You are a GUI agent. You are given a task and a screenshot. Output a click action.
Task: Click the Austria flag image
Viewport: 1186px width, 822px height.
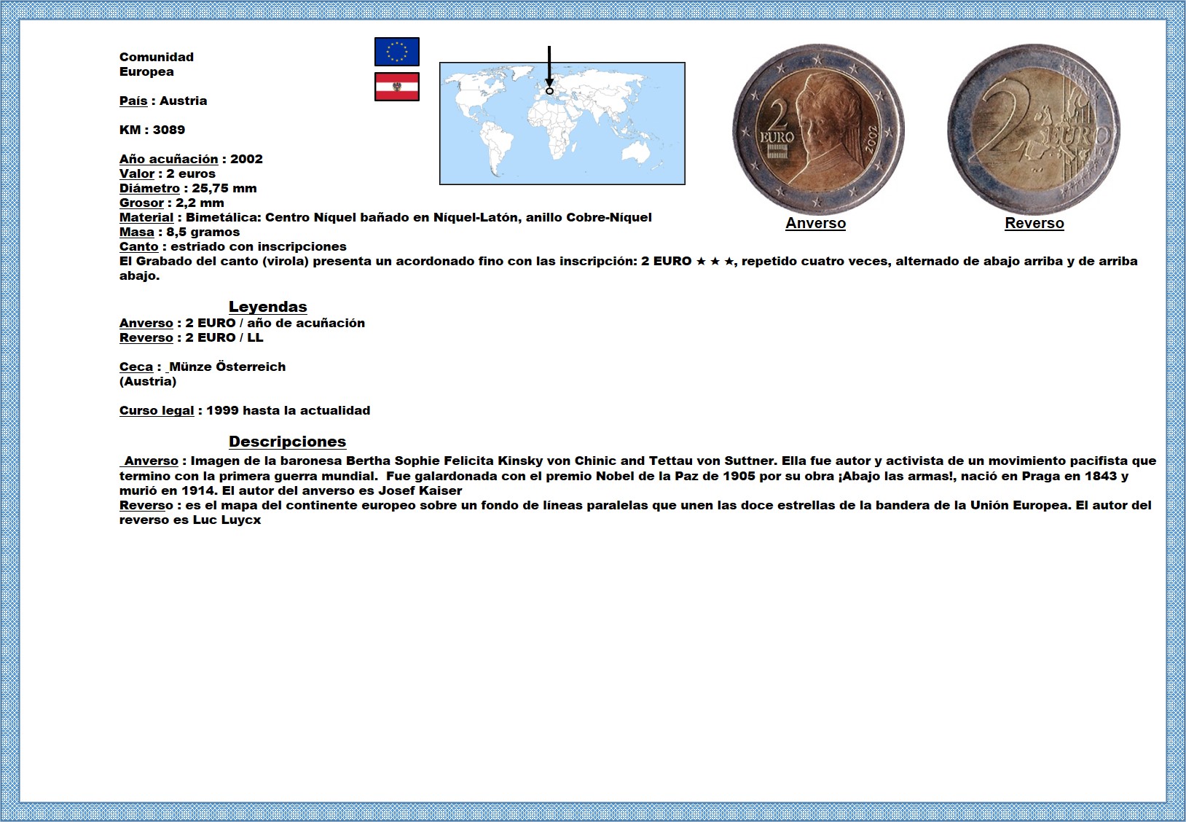[397, 87]
